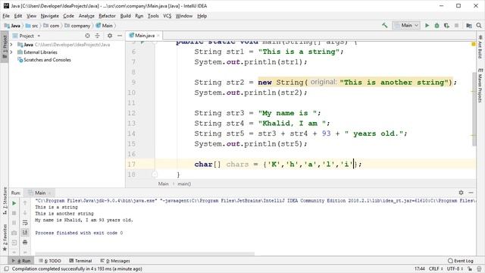Click the Run panel Pause output icon
This screenshot has height=273, width=485.
click(14, 223)
